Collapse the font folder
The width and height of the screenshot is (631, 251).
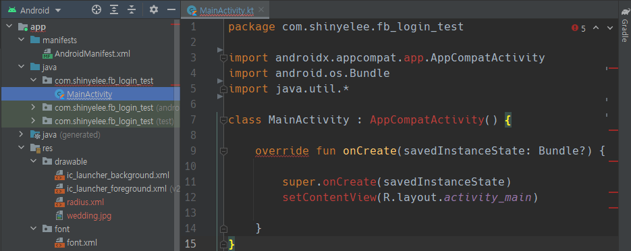click(x=34, y=229)
